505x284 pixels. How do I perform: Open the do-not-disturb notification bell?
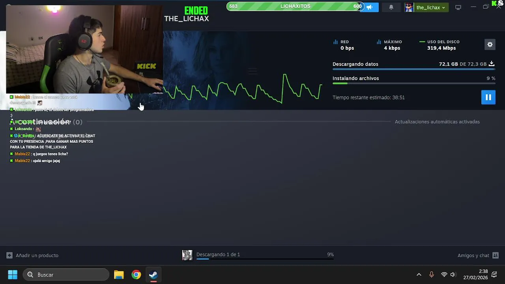click(x=494, y=275)
